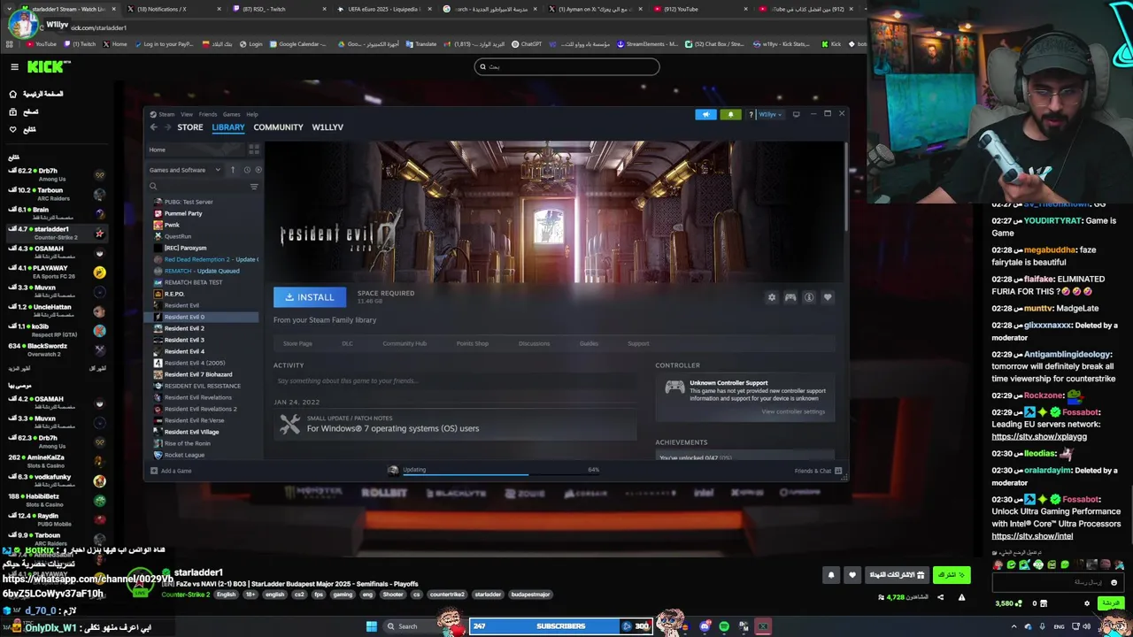Open the Help menu in Steam
The image size is (1133, 637).
click(x=252, y=114)
